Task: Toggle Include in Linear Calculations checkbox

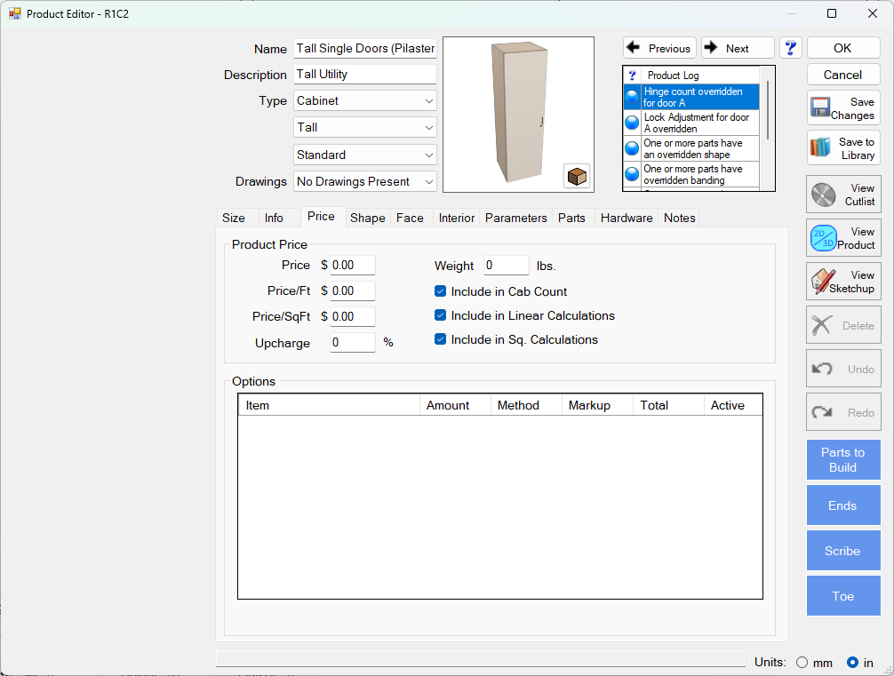Action: pos(440,315)
